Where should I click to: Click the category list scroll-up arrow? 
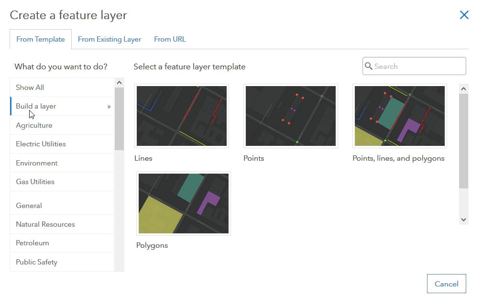[x=119, y=83]
